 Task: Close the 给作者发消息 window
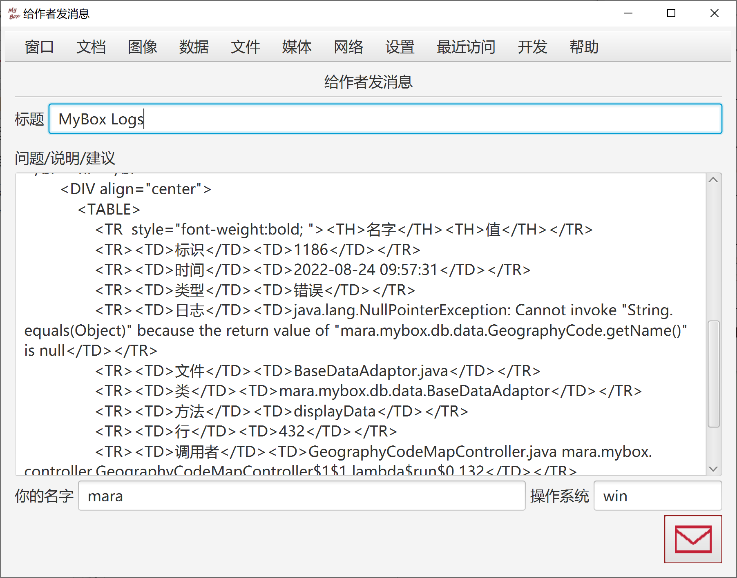click(714, 13)
